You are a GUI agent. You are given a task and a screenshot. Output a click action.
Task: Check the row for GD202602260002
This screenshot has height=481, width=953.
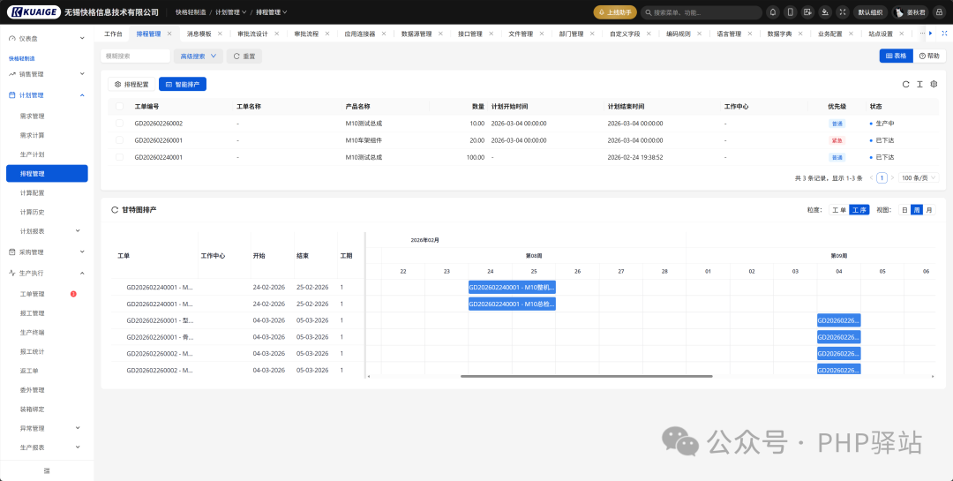120,124
